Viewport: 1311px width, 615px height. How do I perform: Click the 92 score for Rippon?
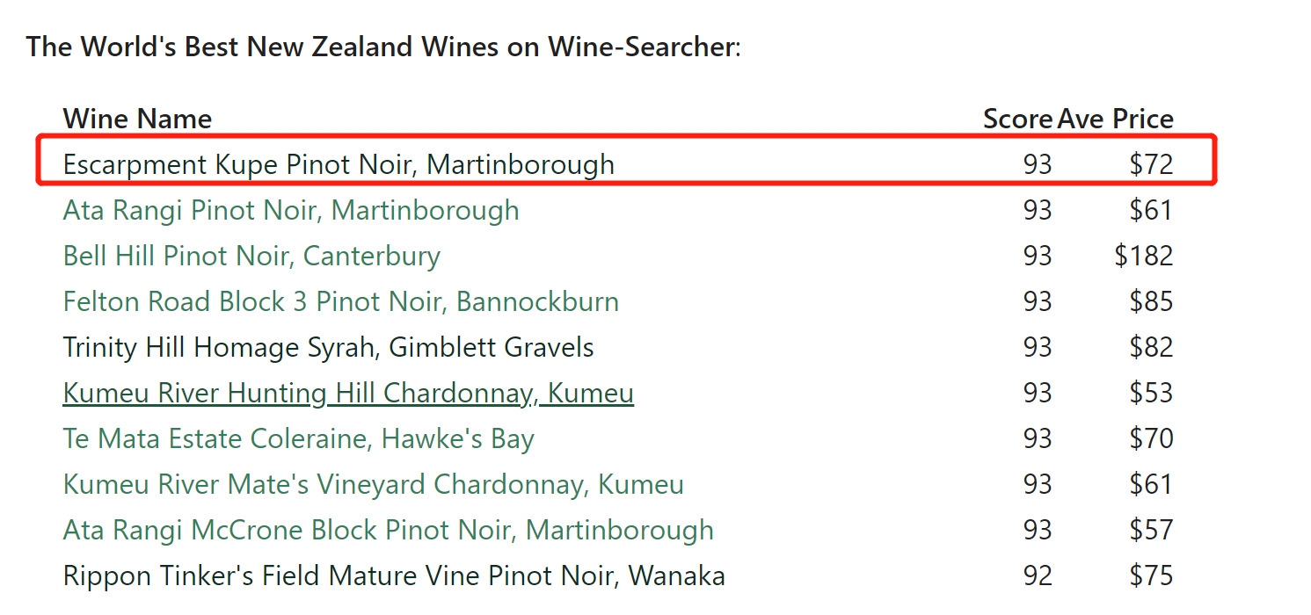click(1038, 576)
